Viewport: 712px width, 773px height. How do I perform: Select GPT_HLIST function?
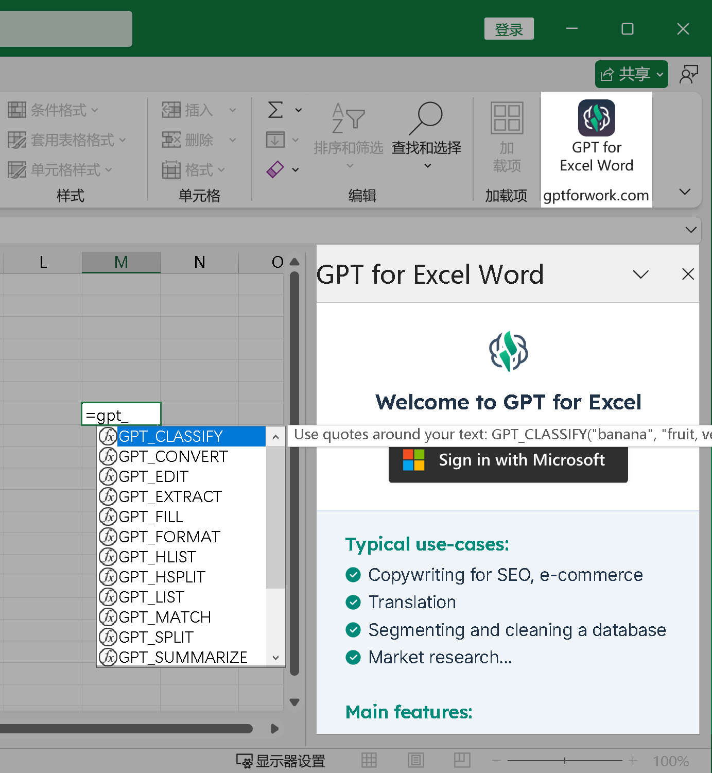click(181, 557)
